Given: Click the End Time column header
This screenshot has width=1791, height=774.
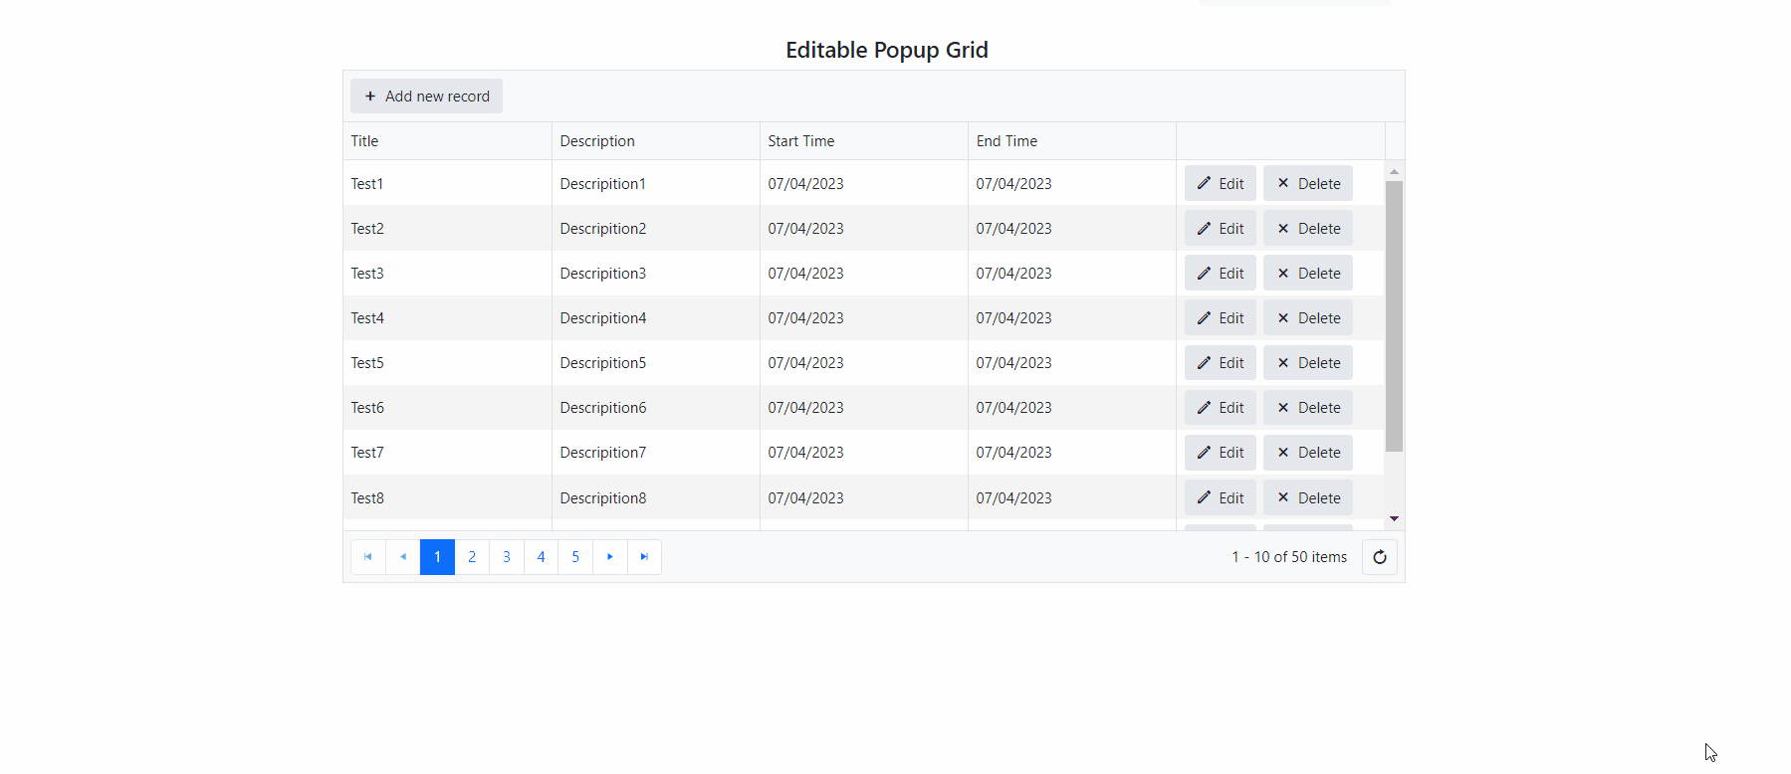Looking at the screenshot, I should (1072, 141).
